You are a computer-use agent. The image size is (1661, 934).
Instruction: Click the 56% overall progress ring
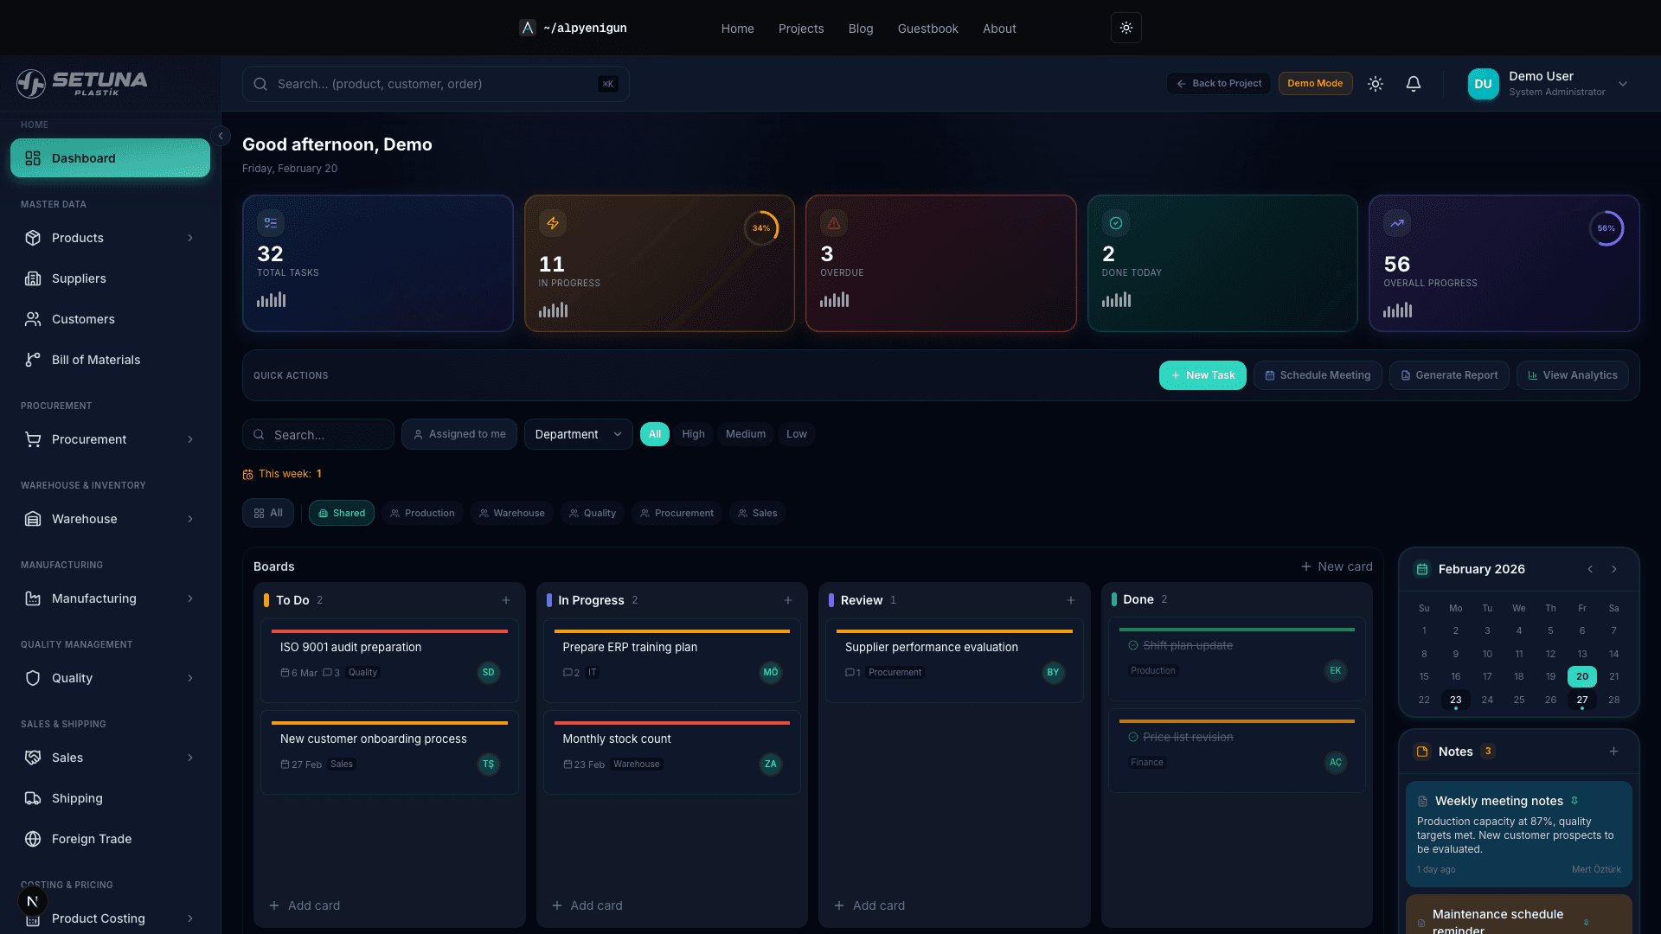pos(1606,228)
